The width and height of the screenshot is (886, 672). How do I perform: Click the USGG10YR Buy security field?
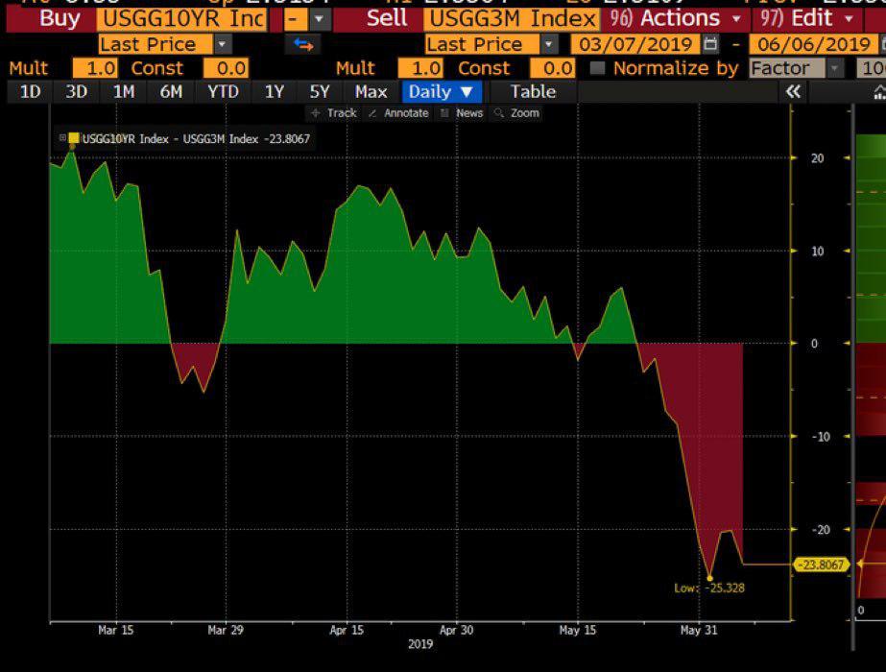[181, 19]
